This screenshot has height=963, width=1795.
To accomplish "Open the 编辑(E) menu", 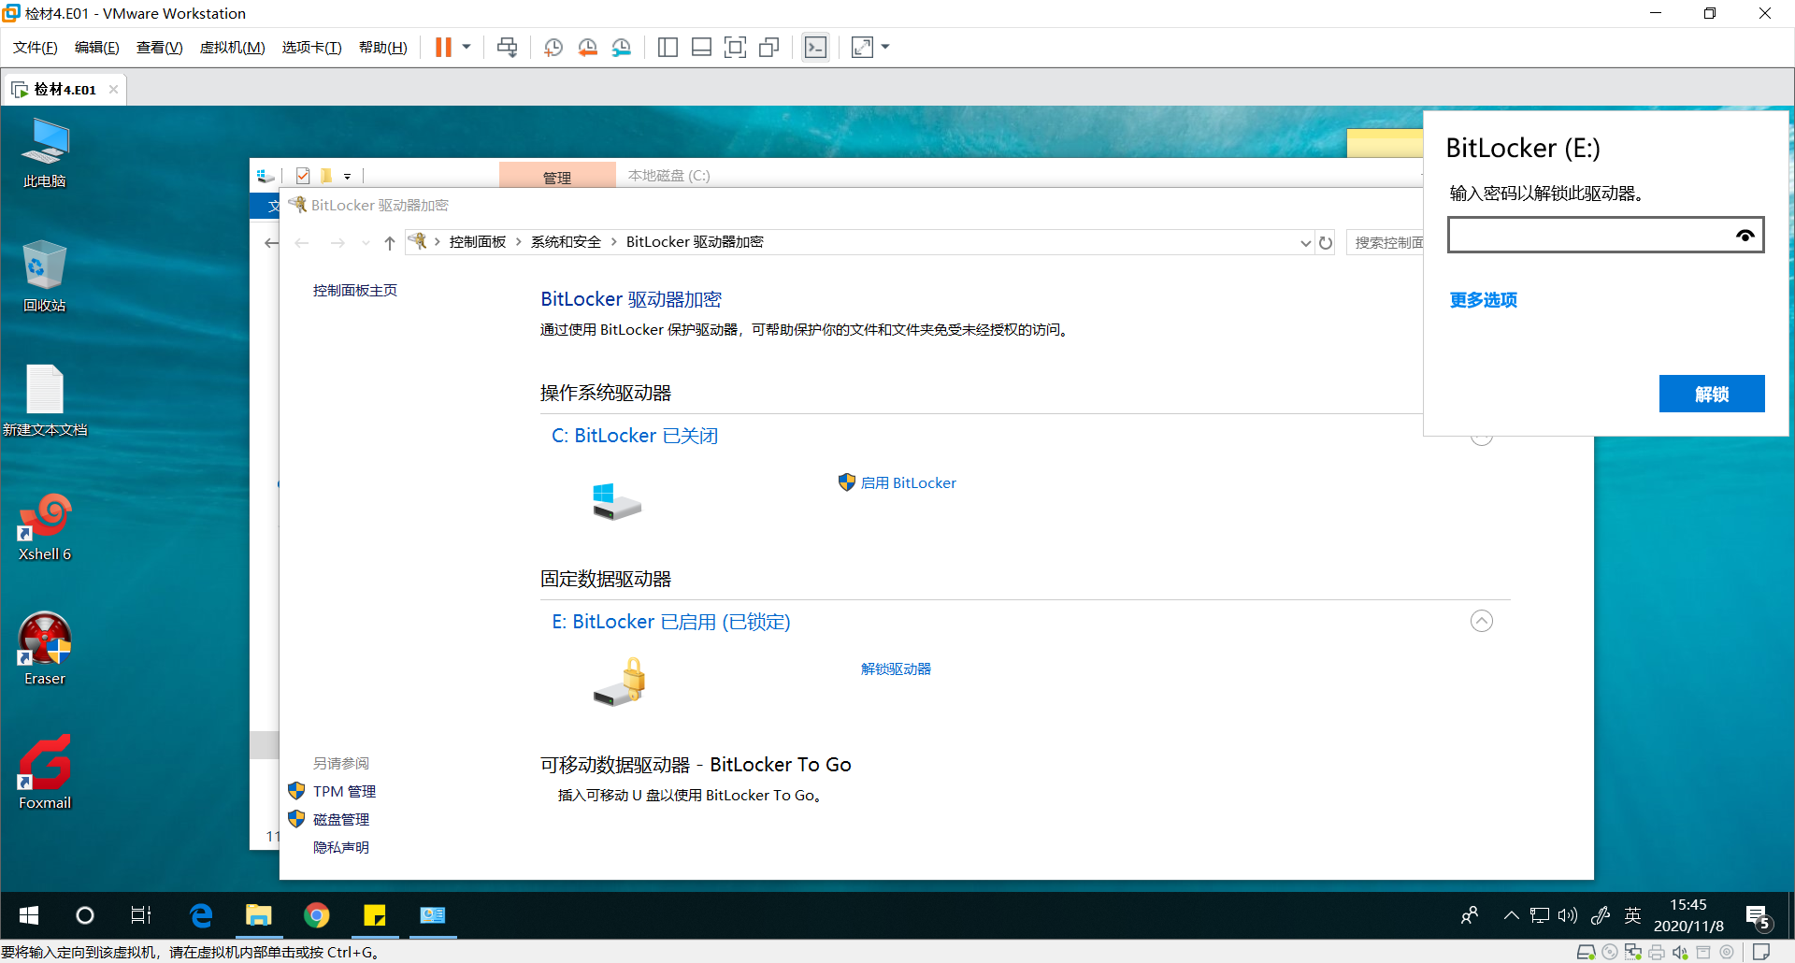I will tap(97, 48).
